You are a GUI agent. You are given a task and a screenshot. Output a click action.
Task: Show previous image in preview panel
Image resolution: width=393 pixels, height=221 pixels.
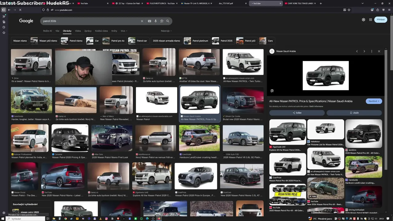point(357,51)
